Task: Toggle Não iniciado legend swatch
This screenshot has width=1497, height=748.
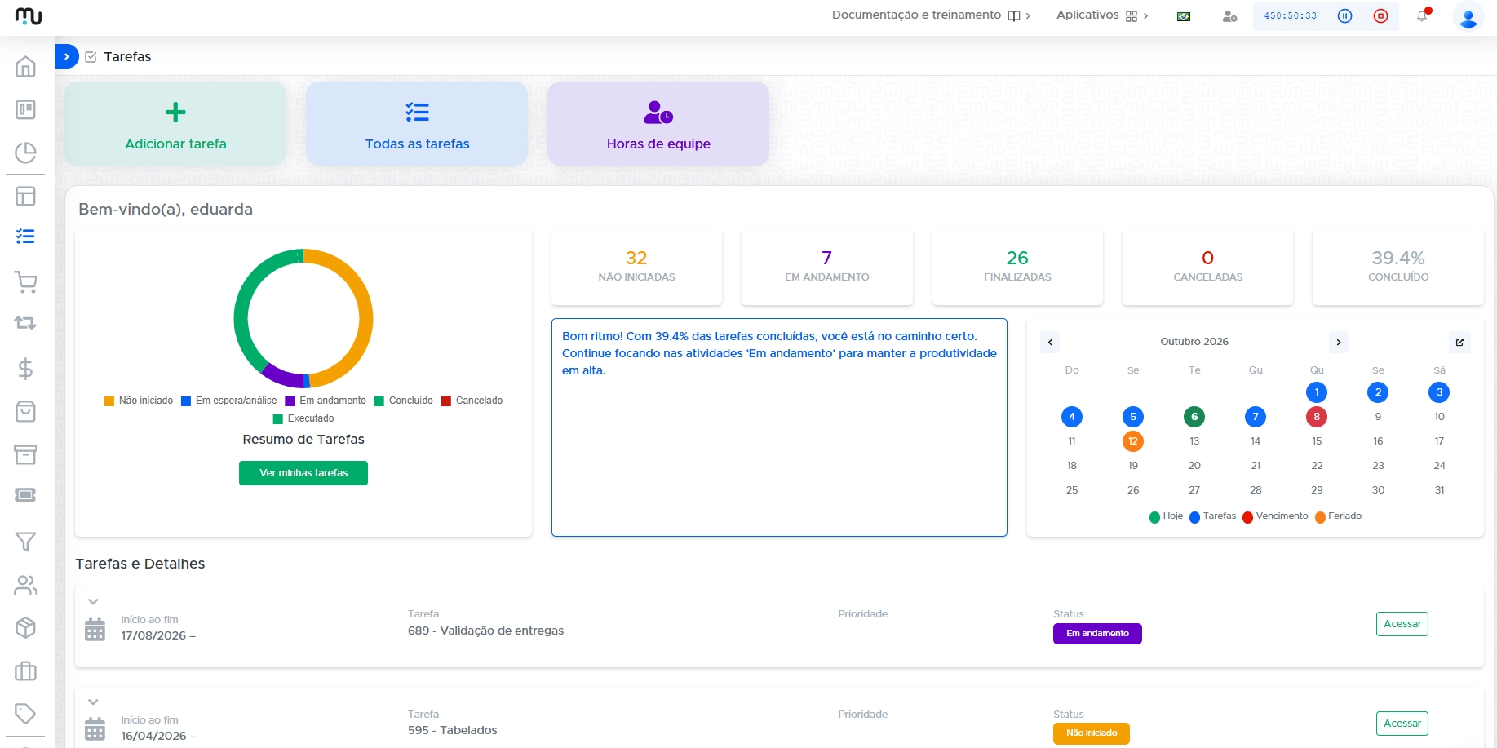Action: 109,401
